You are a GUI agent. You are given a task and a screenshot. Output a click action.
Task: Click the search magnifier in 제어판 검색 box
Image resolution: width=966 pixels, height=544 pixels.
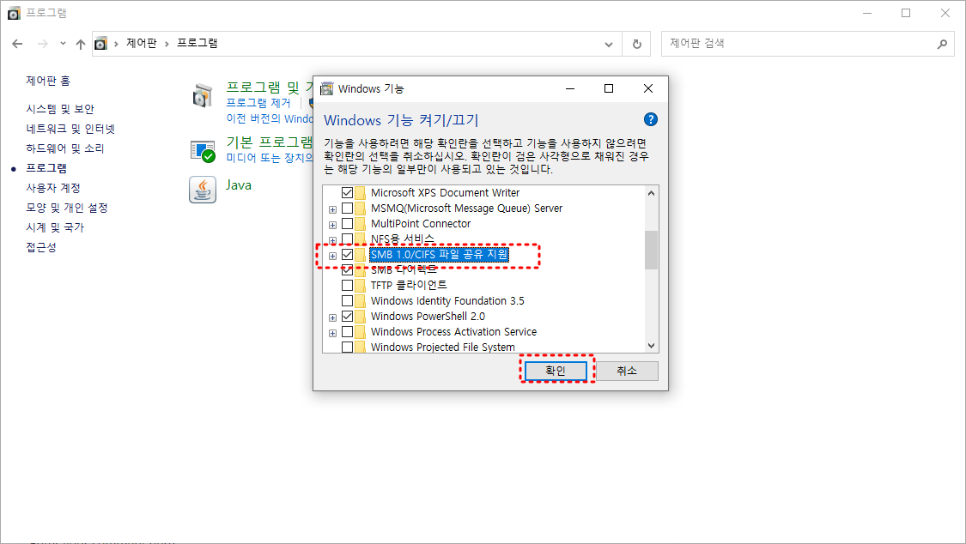point(944,43)
